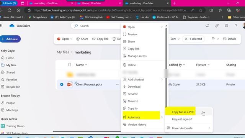Click Share in the command bar
Screen dimensions: 245x138
(82, 39)
